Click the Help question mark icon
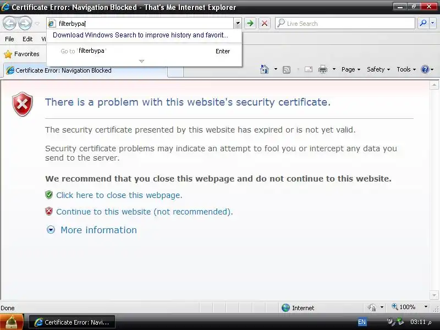The image size is (440, 330). pyautogui.click(x=425, y=69)
